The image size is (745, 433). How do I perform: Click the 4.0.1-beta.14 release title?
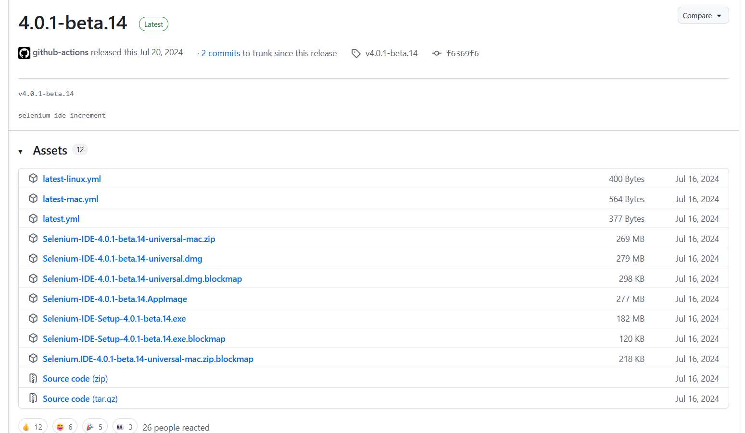point(73,23)
